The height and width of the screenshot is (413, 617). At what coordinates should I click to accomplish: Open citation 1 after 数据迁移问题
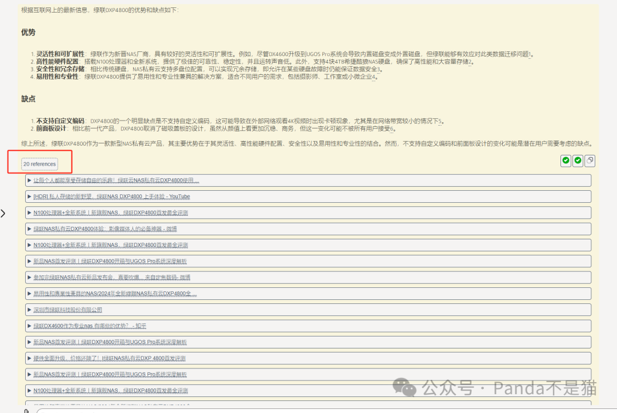pyautogui.click(x=530, y=54)
